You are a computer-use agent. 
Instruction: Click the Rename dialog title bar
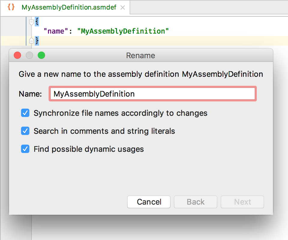[141, 55]
